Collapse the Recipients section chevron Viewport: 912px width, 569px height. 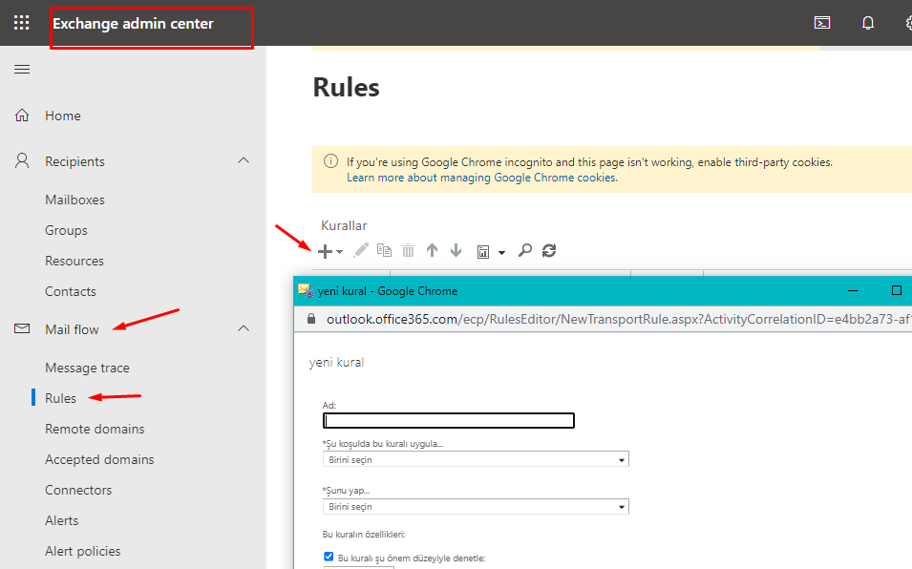tap(244, 160)
